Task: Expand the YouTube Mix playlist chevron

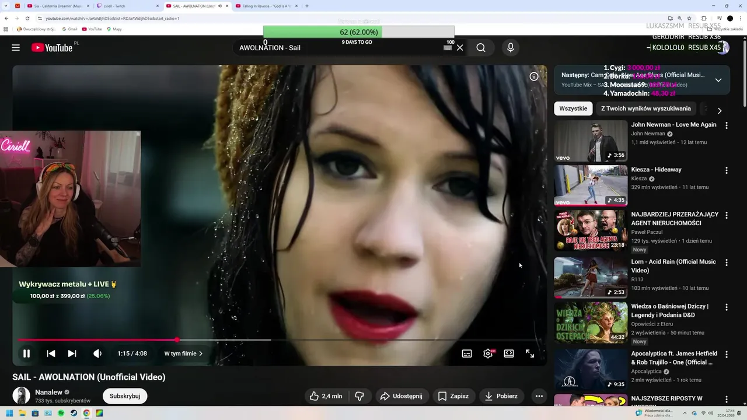Action: [x=718, y=80]
